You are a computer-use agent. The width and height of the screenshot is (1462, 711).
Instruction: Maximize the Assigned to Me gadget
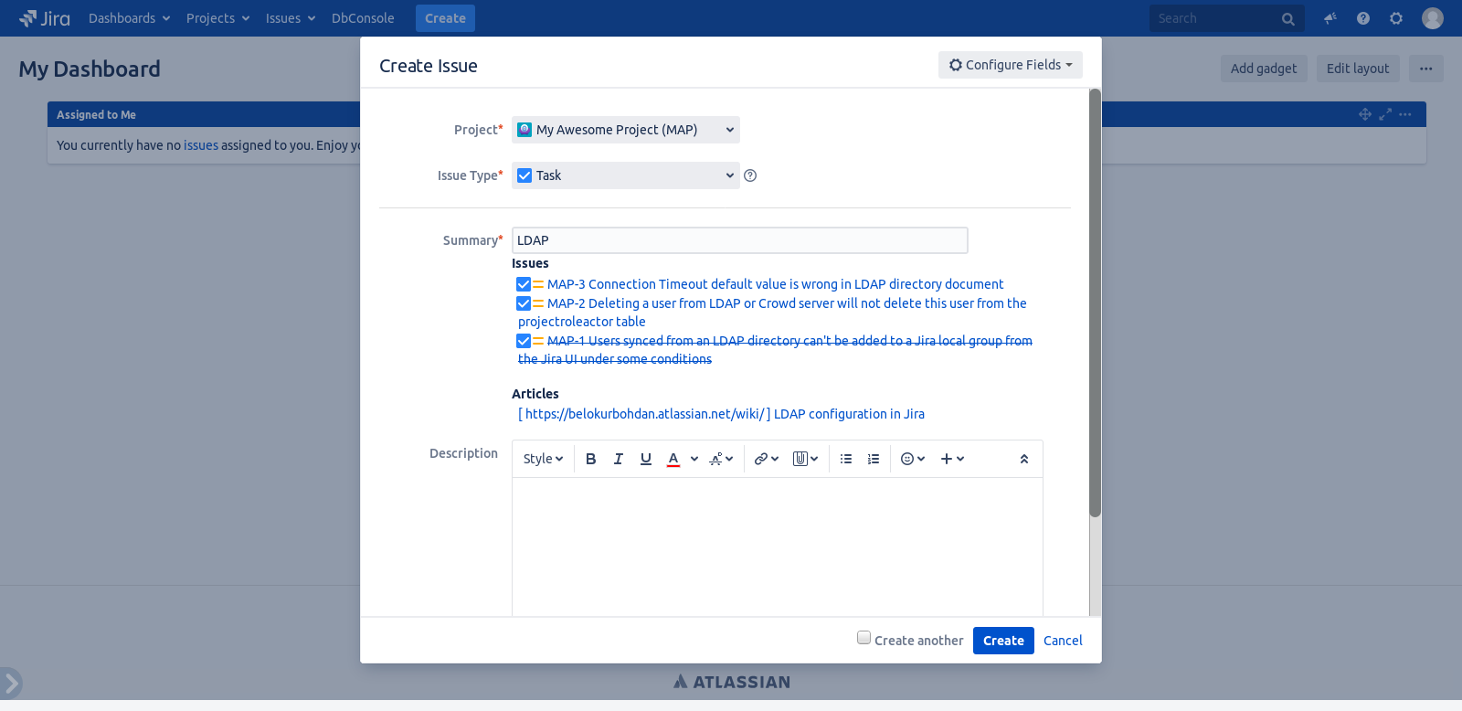[x=1385, y=114]
